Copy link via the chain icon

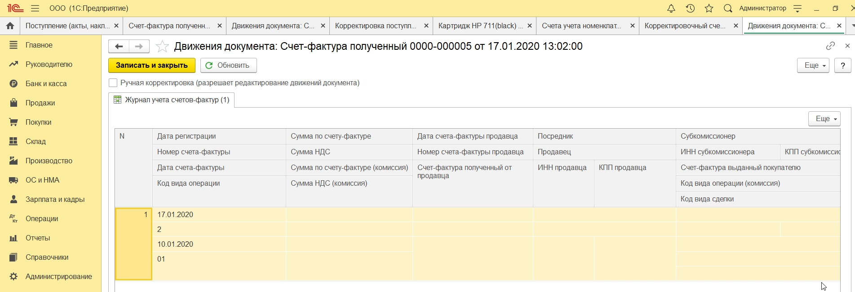pyautogui.click(x=830, y=46)
